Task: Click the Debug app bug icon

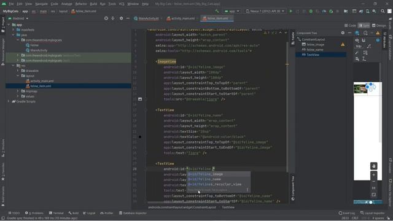Action: point(311,11)
